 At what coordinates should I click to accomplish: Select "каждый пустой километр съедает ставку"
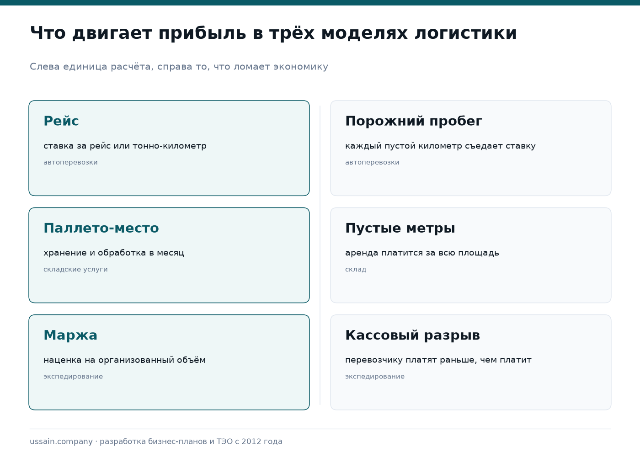440,146
